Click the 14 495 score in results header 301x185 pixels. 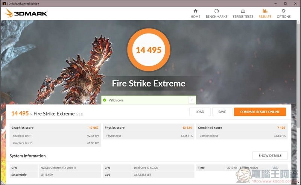click(20, 114)
